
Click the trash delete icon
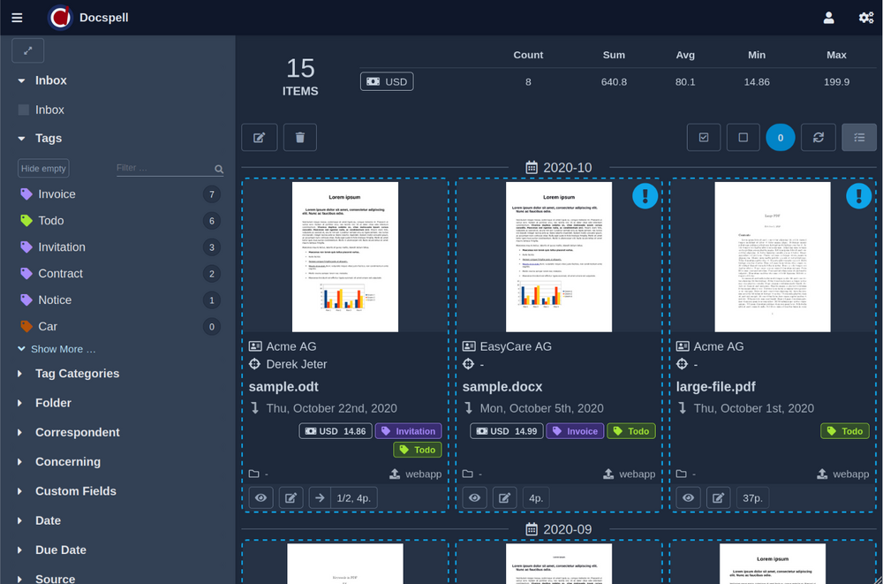(300, 137)
